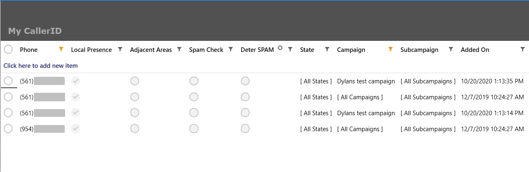Click the Deter SPAM filter funnel
The height and width of the screenshot is (172, 529).
pos(290,49)
